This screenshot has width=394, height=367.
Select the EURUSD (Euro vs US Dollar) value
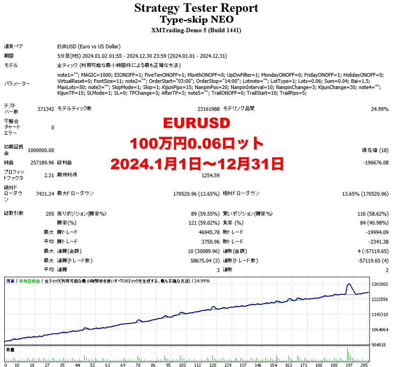tap(88, 47)
